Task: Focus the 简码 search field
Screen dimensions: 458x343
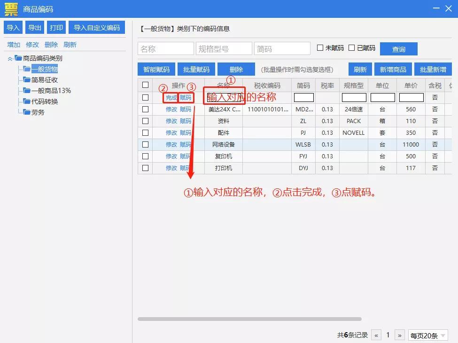Action: tap(282, 48)
